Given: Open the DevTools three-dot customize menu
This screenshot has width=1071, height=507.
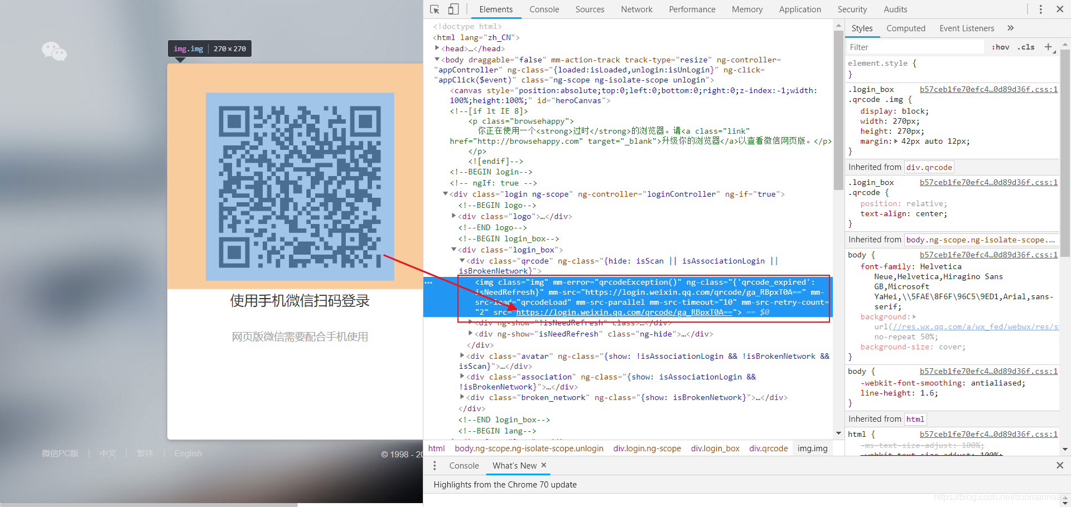Looking at the screenshot, I should pyautogui.click(x=1040, y=9).
